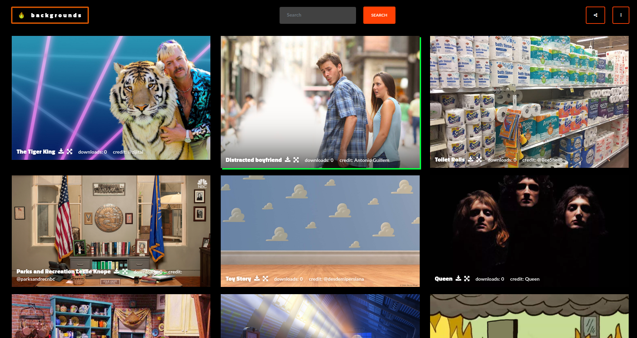This screenshot has height=338, width=637.
Task: Click credit @BeeShellll text
Action: tap(542, 160)
